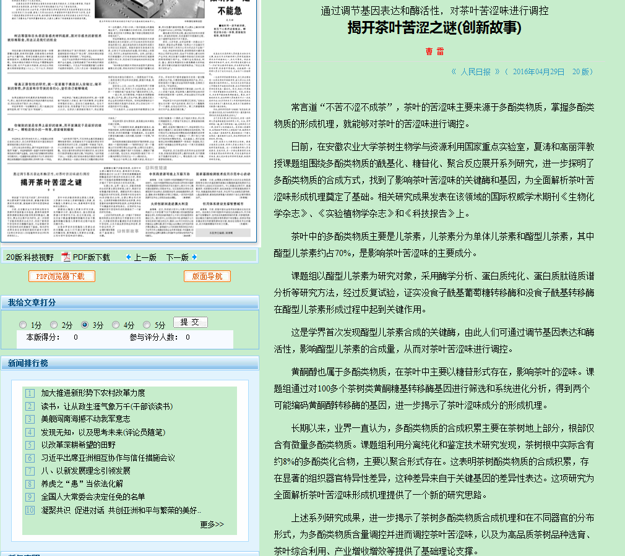Image resolution: width=625 pixels, height=556 pixels.
Task: Select the 4分 rating radio button
Action: [x=116, y=325]
